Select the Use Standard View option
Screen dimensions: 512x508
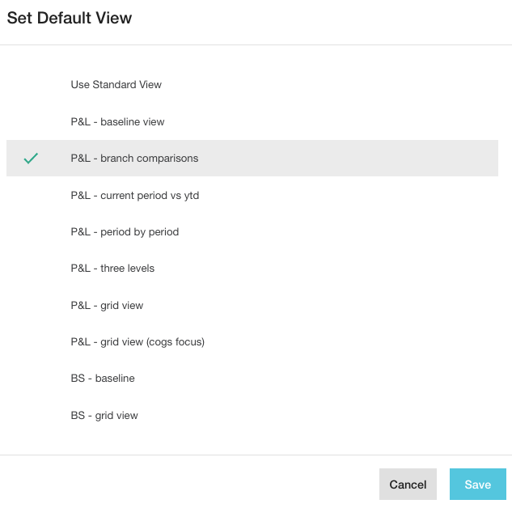116,85
